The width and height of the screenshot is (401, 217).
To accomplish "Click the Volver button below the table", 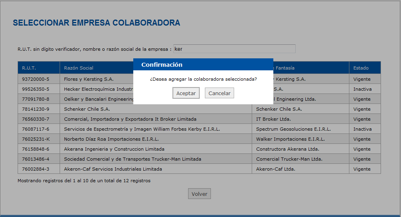I will coord(199,194).
